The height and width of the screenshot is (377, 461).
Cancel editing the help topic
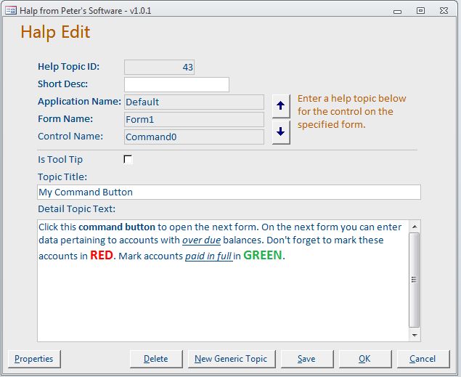tap(423, 359)
